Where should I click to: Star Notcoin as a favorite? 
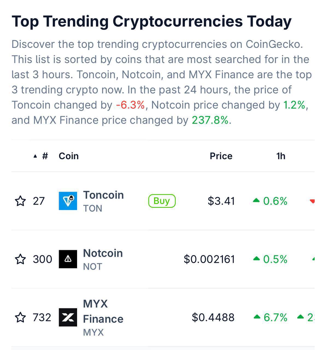(x=20, y=259)
